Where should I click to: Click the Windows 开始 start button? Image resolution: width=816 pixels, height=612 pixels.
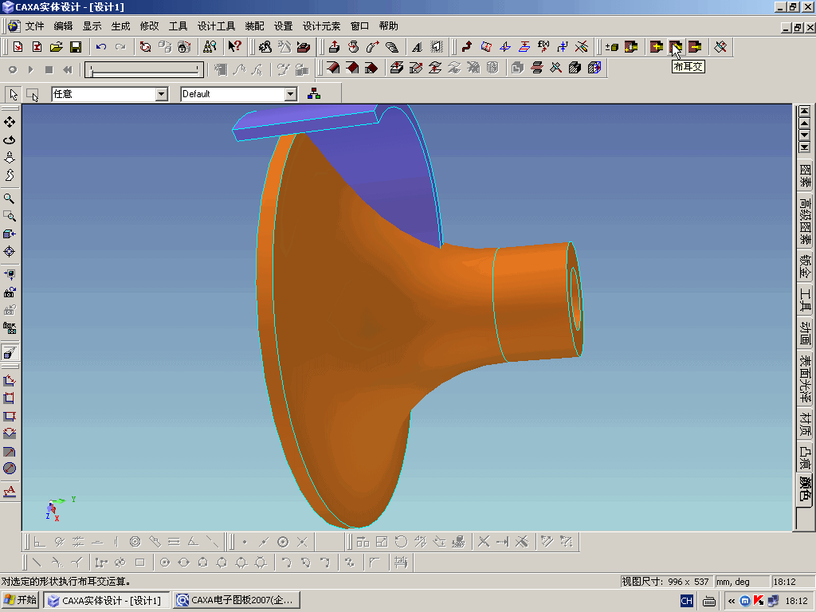[21, 600]
